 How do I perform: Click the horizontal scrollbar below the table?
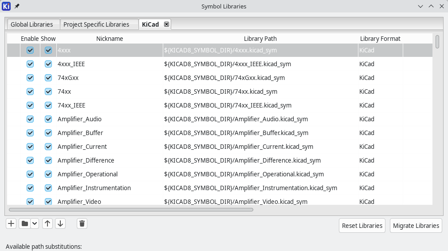(x=131, y=209)
